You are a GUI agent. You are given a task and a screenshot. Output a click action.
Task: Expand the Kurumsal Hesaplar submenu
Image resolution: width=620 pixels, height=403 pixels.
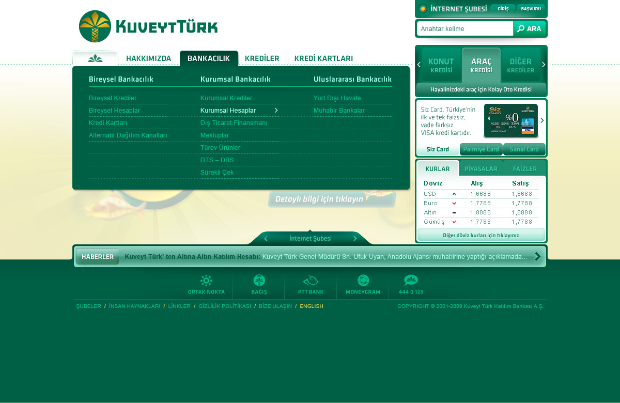[x=276, y=111]
